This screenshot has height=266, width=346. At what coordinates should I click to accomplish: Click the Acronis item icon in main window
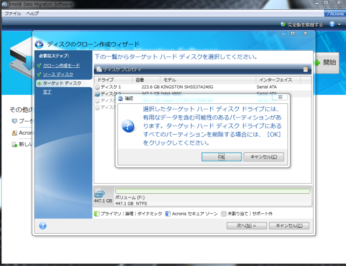[15, 133]
